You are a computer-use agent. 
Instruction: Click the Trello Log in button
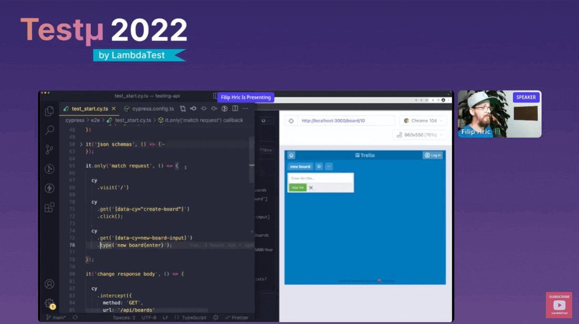click(432, 155)
